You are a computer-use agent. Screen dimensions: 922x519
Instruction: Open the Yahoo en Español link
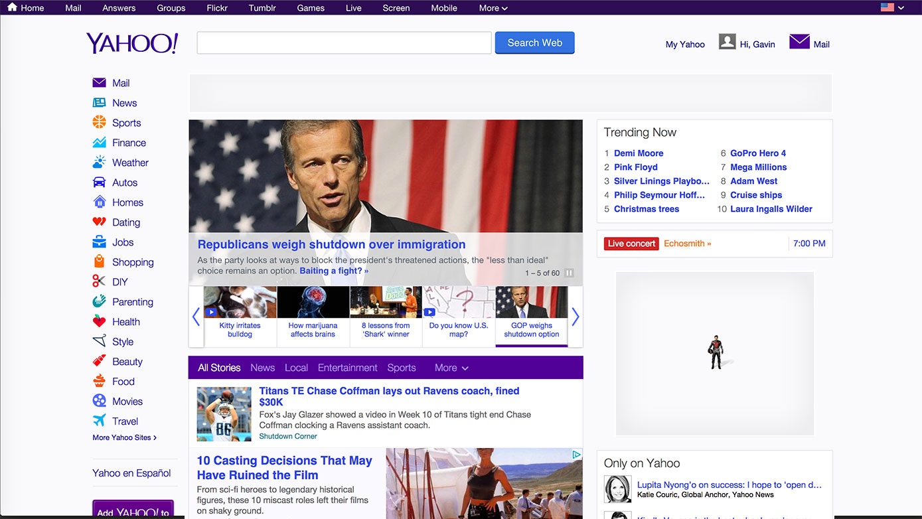131,473
